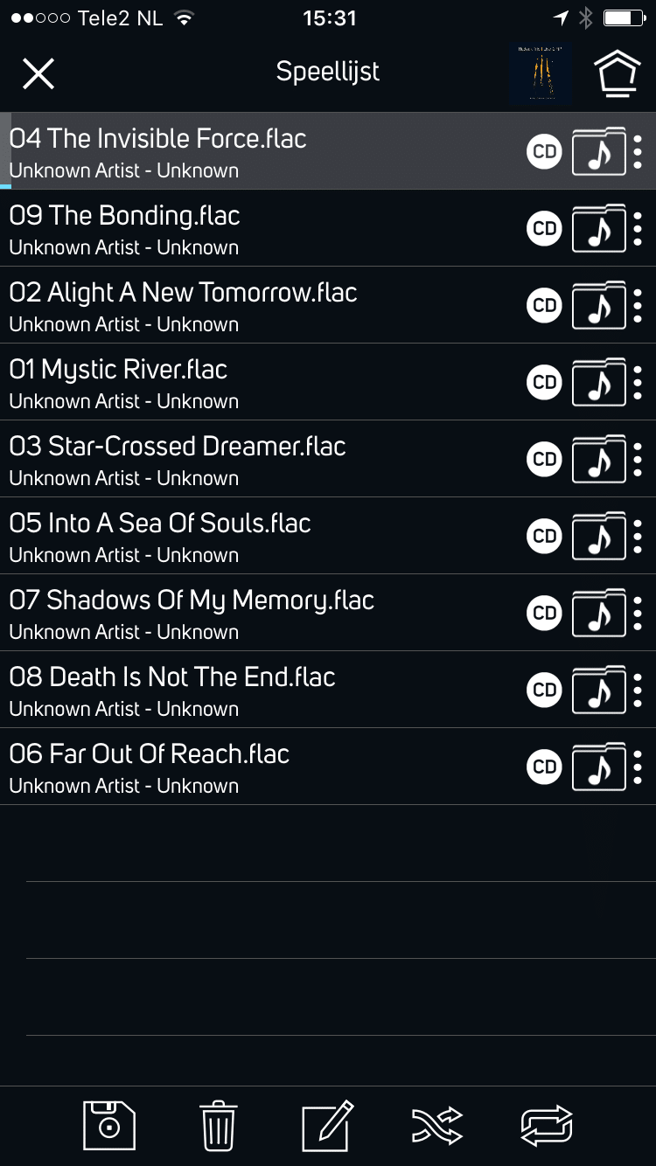Open options menu for 04 The Invisible Force
Screen dimensions: 656x1166
pos(638,152)
